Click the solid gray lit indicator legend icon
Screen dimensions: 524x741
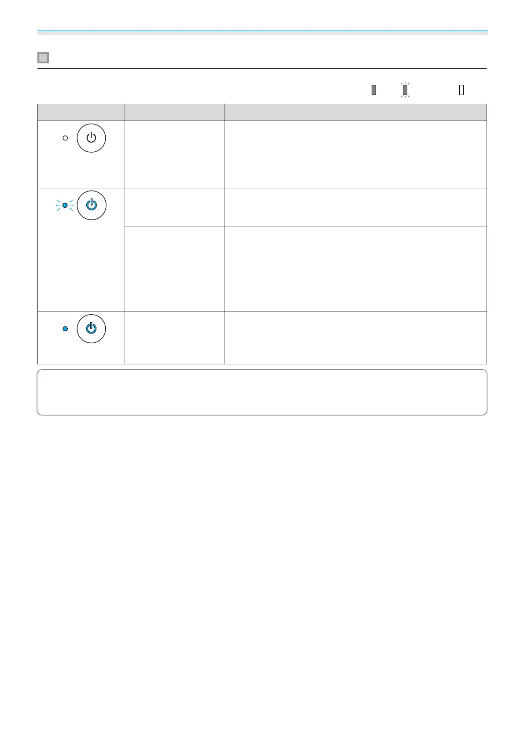pyautogui.click(x=374, y=90)
